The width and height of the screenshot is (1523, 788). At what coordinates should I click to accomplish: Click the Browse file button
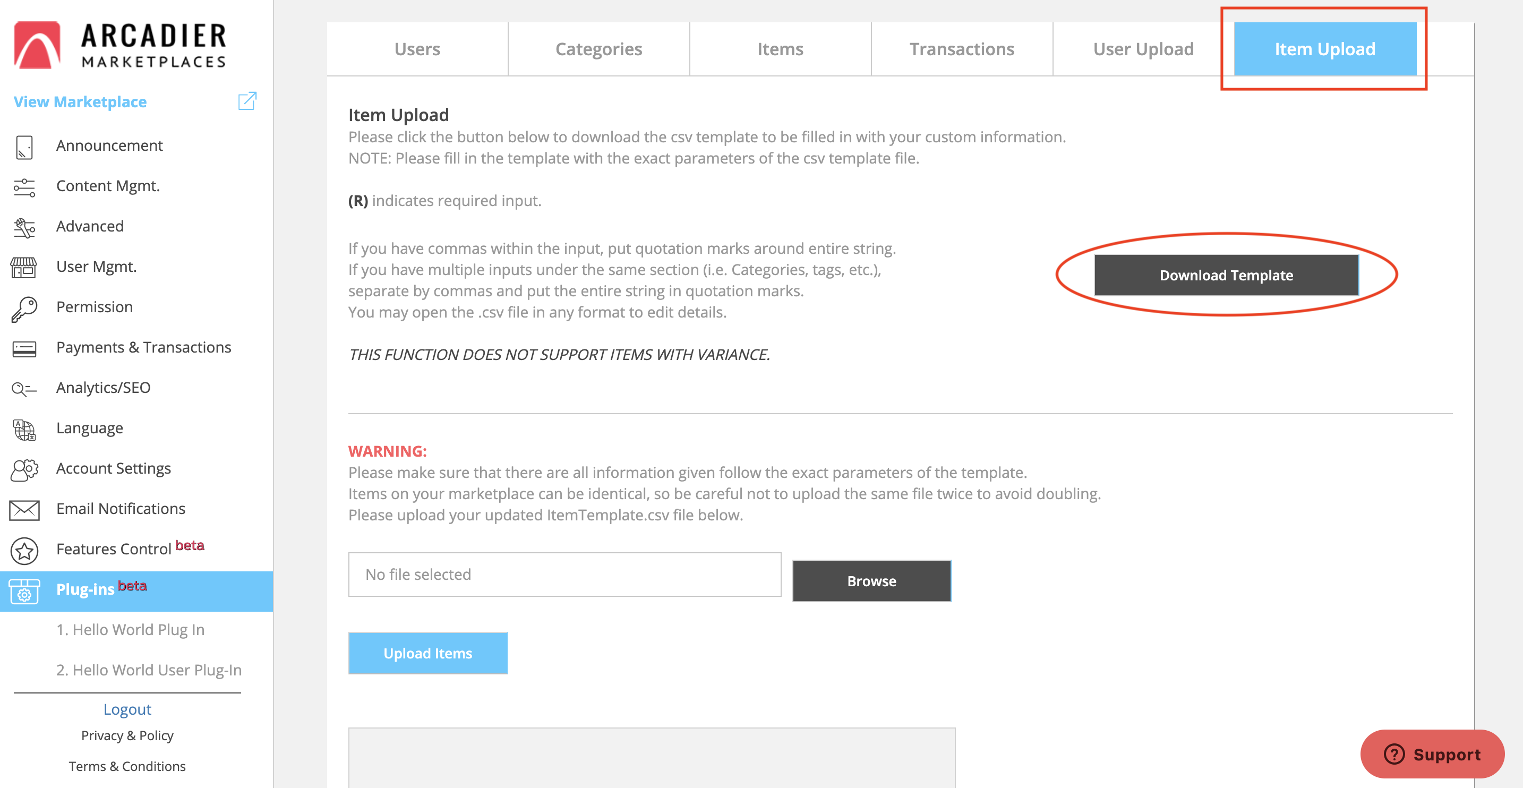871,581
